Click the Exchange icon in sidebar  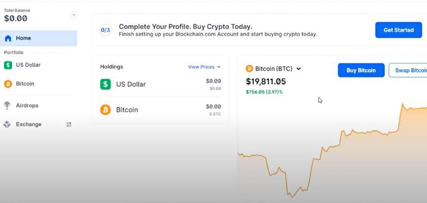click(x=7, y=124)
